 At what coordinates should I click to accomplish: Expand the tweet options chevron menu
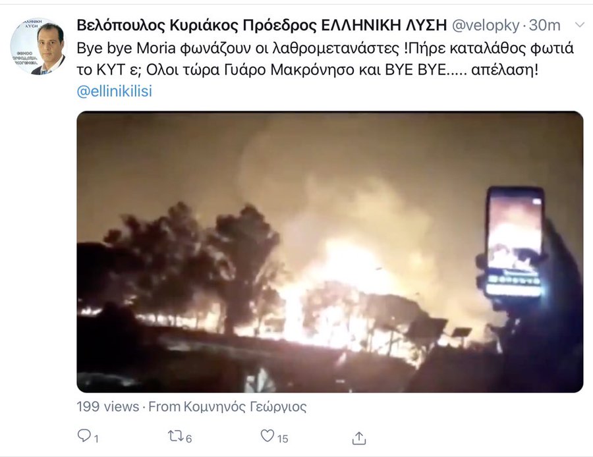point(580,25)
